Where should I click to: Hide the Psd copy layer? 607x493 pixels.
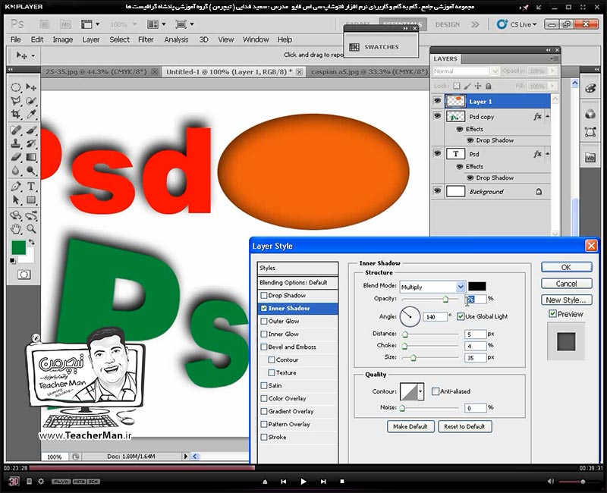click(438, 116)
